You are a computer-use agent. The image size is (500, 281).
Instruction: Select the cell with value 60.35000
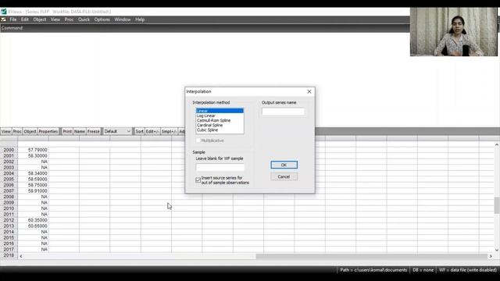tap(33, 220)
